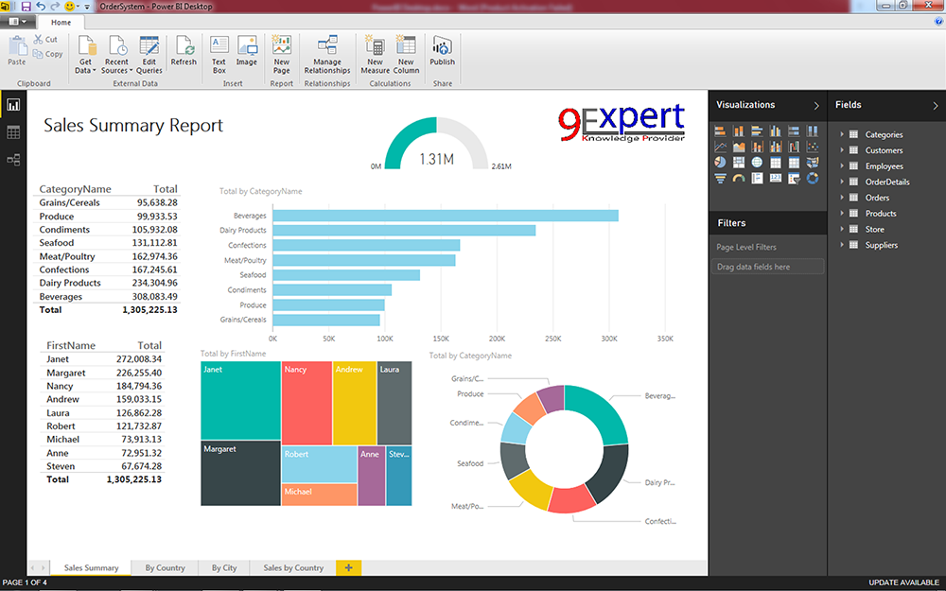Expand the Customers table in Fields

click(x=842, y=150)
